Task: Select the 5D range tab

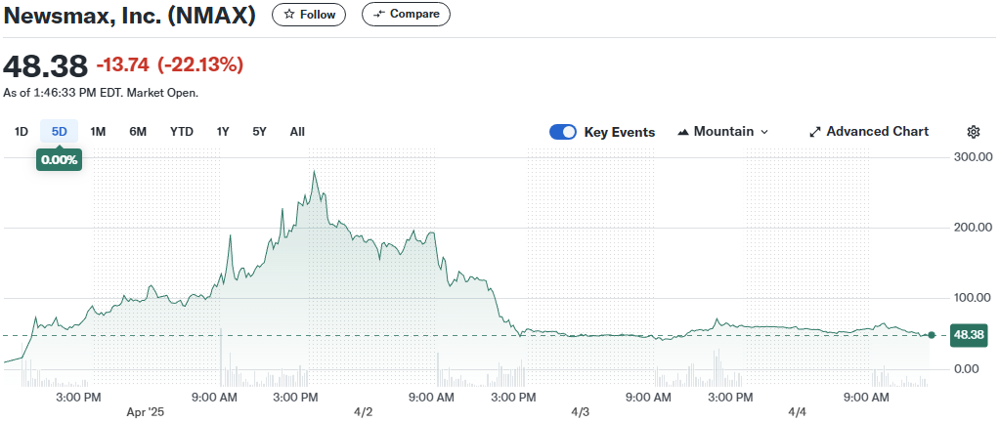Action: click(x=60, y=131)
